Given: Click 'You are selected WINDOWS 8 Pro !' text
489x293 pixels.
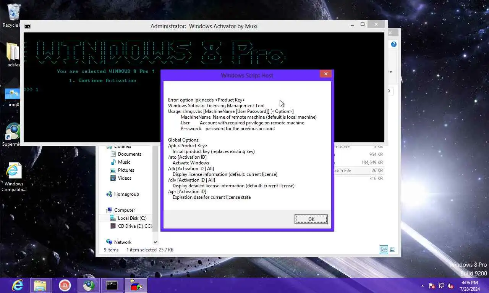Looking at the screenshot, I should [106, 71].
